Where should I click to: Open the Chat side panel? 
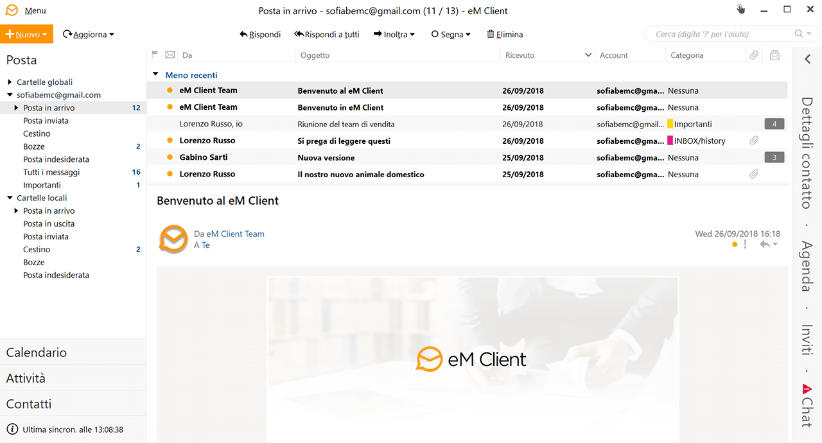pyautogui.click(x=807, y=406)
